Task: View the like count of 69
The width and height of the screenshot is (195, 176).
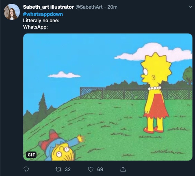Action: click(x=100, y=169)
